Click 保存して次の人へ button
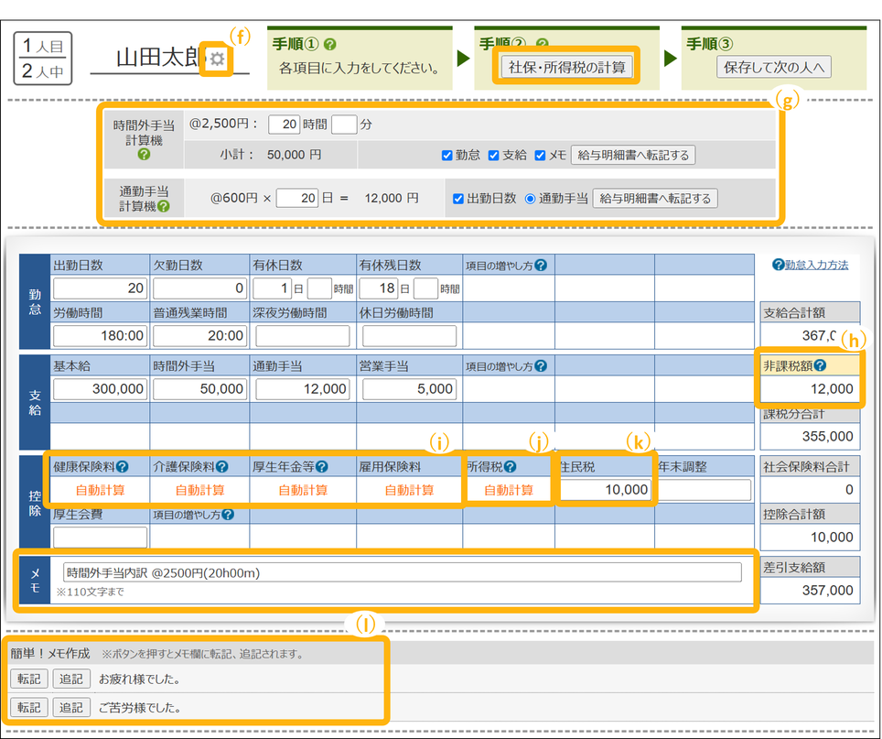The image size is (882, 739). pos(773,66)
